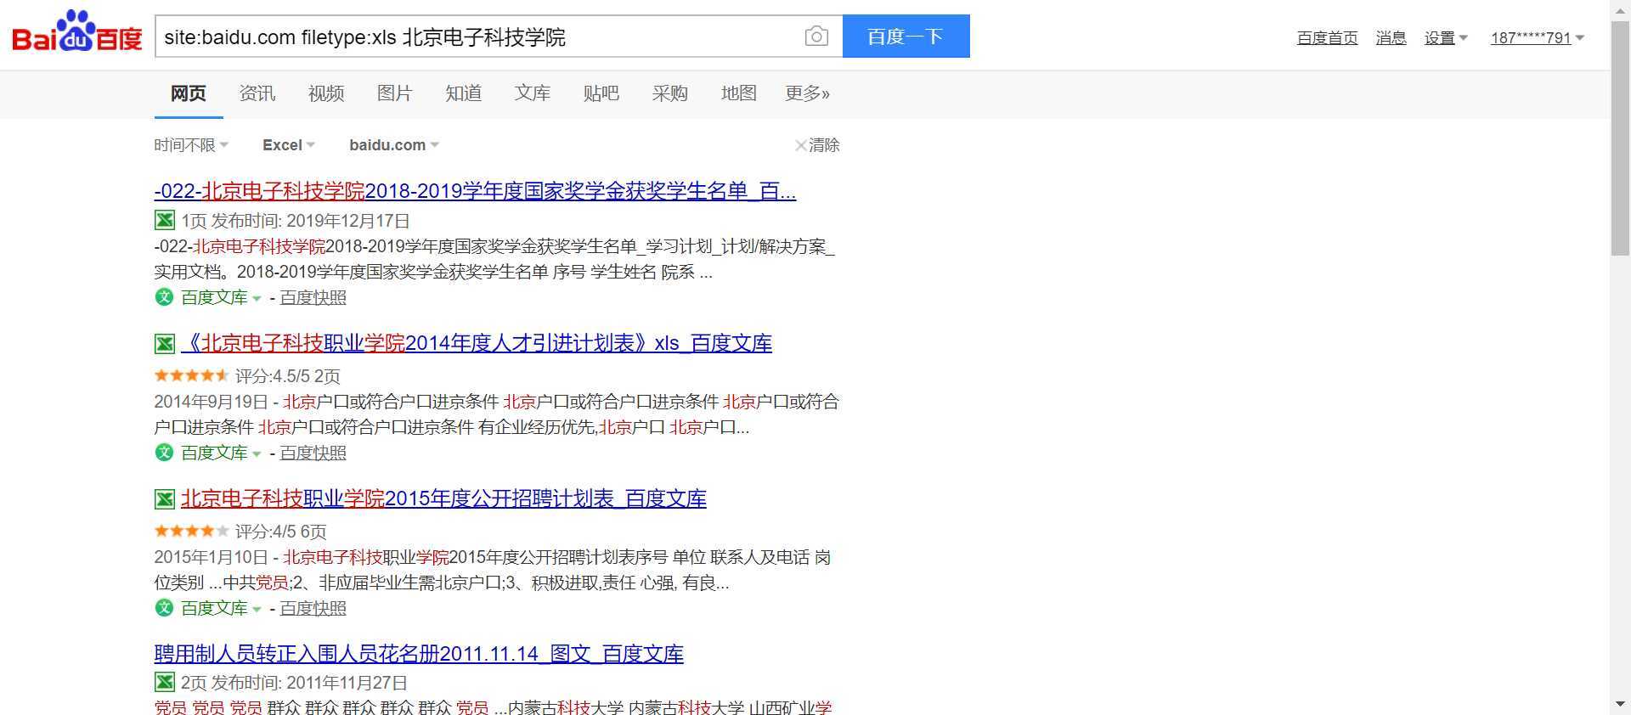Click the 清除 filter clear icon
Viewport: 1631px width, 715px height.
click(x=800, y=145)
